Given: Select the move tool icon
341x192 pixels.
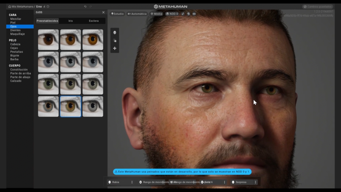Looking at the screenshot, I should click(115, 48).
